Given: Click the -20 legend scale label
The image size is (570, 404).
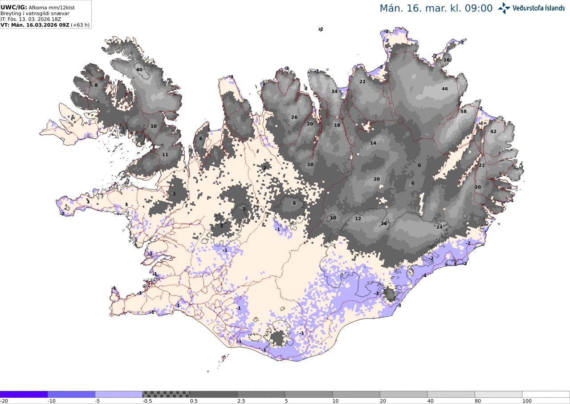Looking at the screenshot, I should [4, 401].
